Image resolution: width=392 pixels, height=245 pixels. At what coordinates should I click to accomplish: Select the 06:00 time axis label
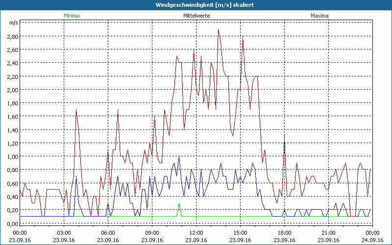[x=108, y=233]
